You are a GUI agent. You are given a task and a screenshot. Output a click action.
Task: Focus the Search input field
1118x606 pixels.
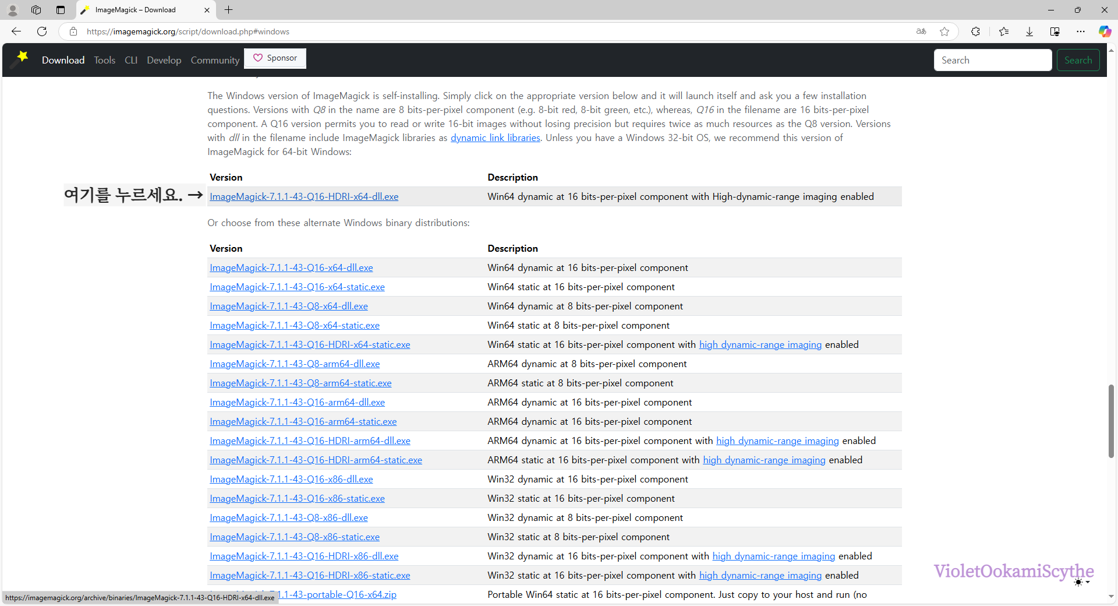[x=992, y=60]
